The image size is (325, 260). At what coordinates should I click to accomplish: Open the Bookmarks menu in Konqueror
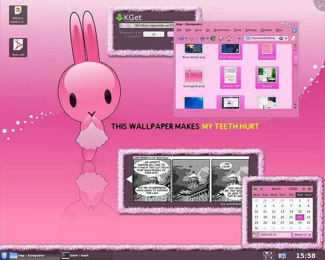click(x=222, y=30)
